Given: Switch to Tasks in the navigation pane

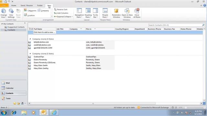Looking at the screenshot, I should pos(13,98).
